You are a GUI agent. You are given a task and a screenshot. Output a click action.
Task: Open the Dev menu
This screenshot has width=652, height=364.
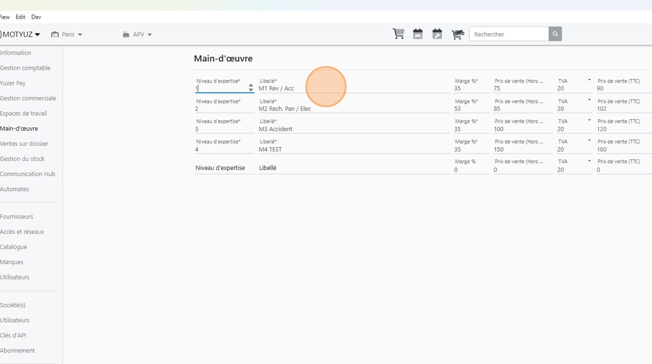pyautogui.click(x=36, y=17)
